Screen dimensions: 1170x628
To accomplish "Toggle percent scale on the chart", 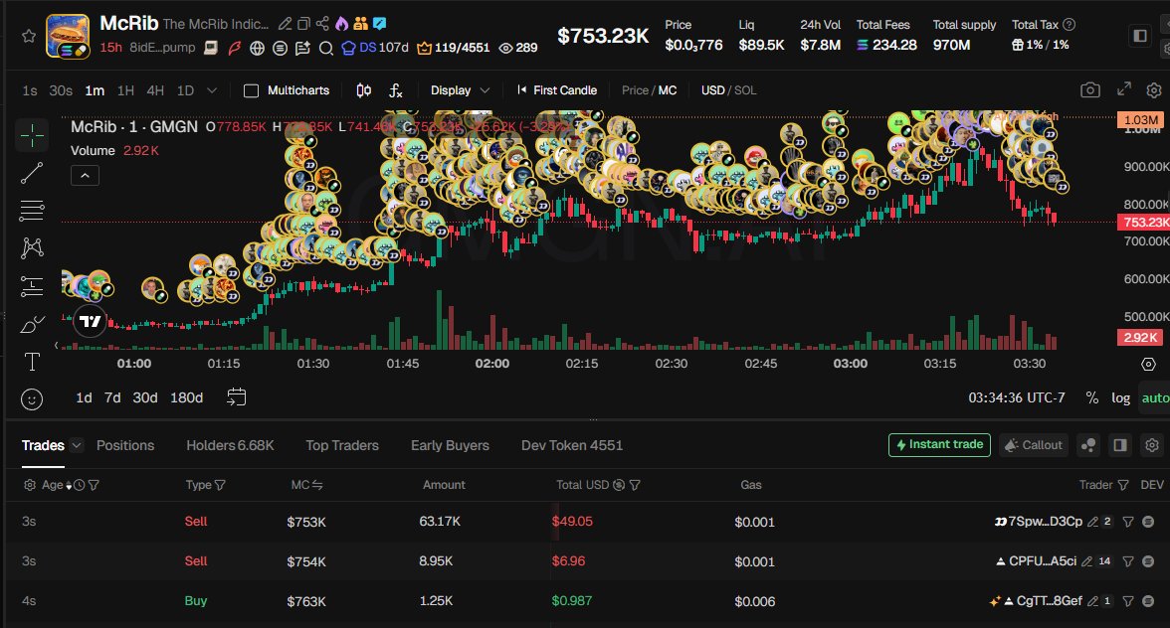I will (1091, 397).
